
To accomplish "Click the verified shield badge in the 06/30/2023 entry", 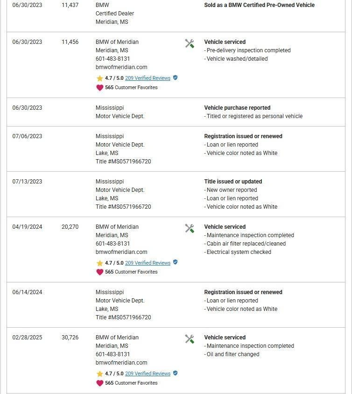I will click(176, 78).
